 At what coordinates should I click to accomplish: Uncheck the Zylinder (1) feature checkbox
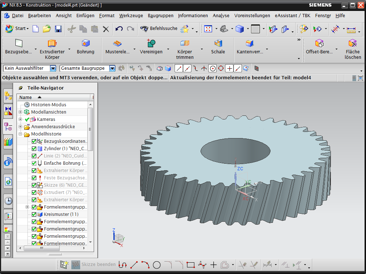click(x=34, y=149)
